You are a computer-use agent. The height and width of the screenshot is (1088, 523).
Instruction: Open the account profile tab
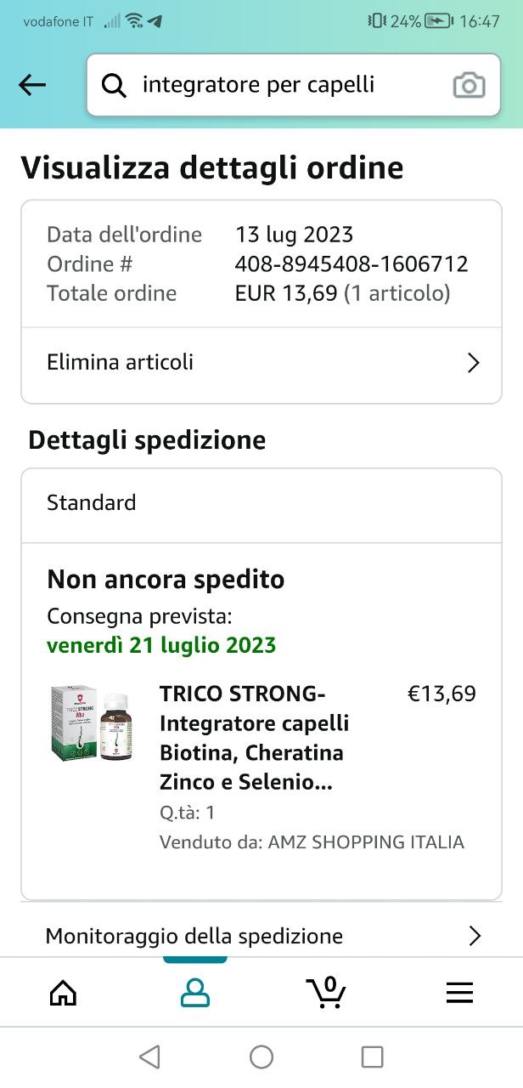(195, 992)
